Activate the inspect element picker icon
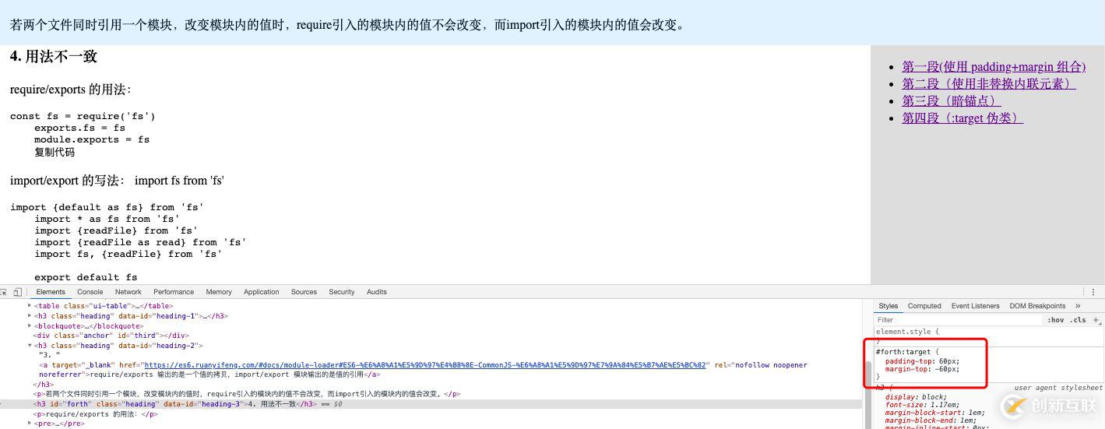 pos(3,292)
